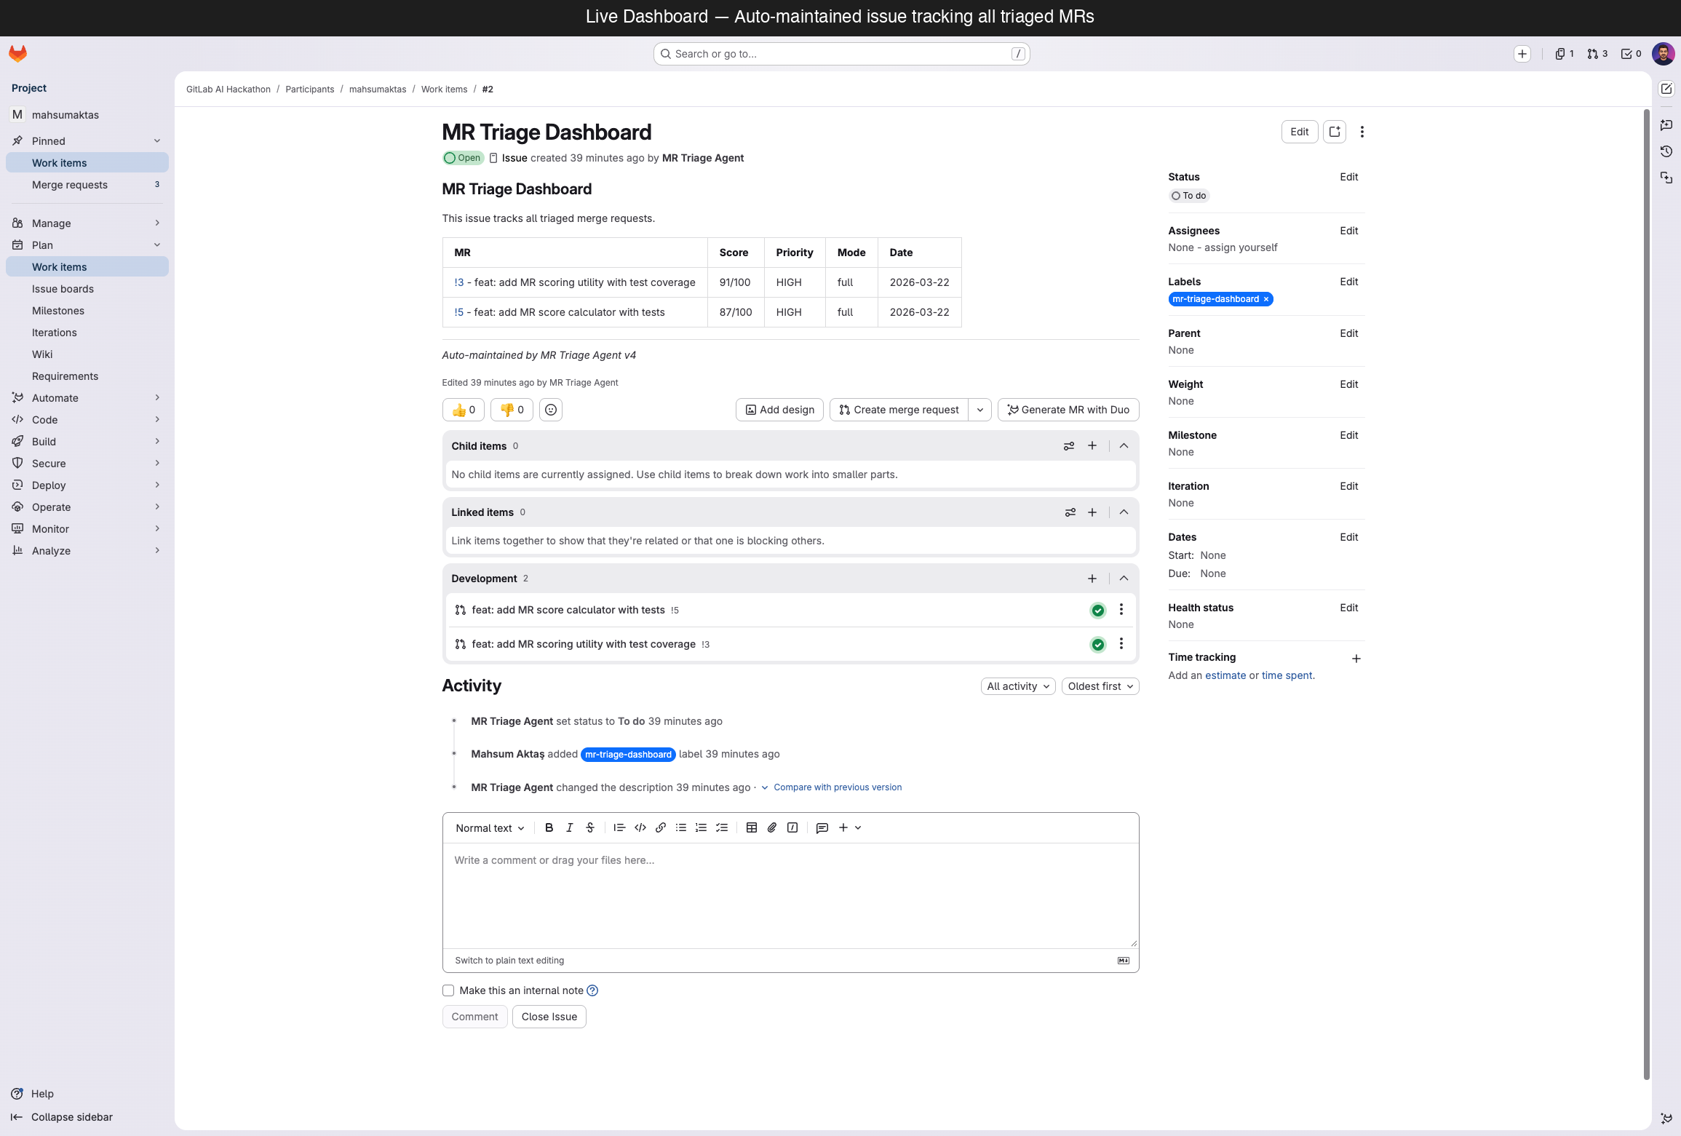Open the GitLab logo home icon

coord(17,54)
